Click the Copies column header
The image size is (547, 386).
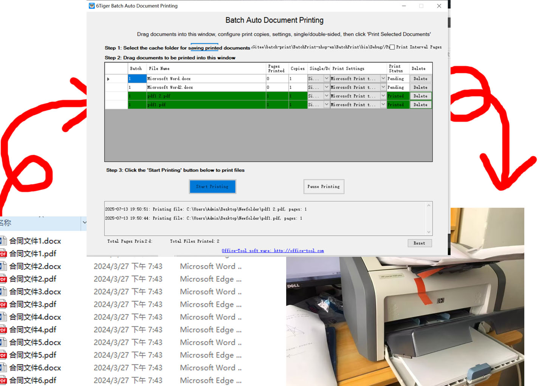coord(298,69)
